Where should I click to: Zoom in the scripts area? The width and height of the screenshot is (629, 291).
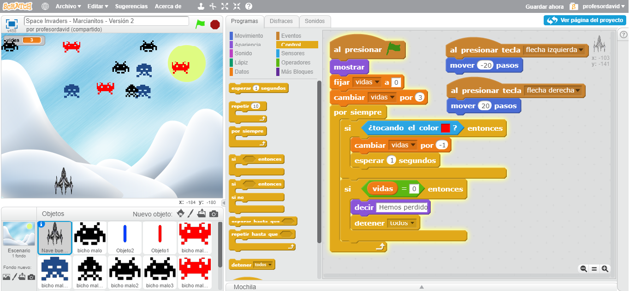(x=605, y=268)
